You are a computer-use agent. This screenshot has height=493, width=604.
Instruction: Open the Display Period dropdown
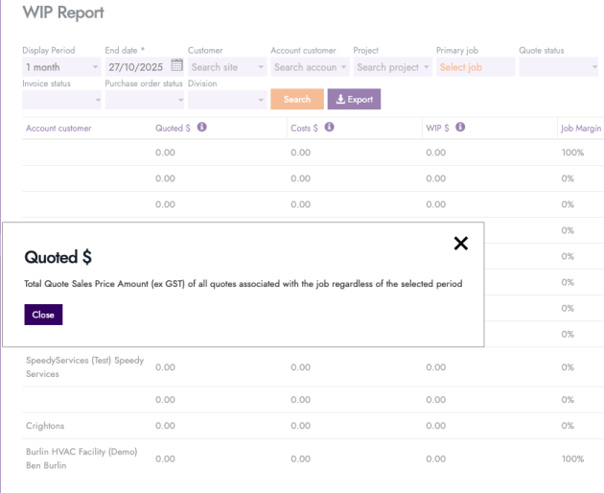(61, 67)
